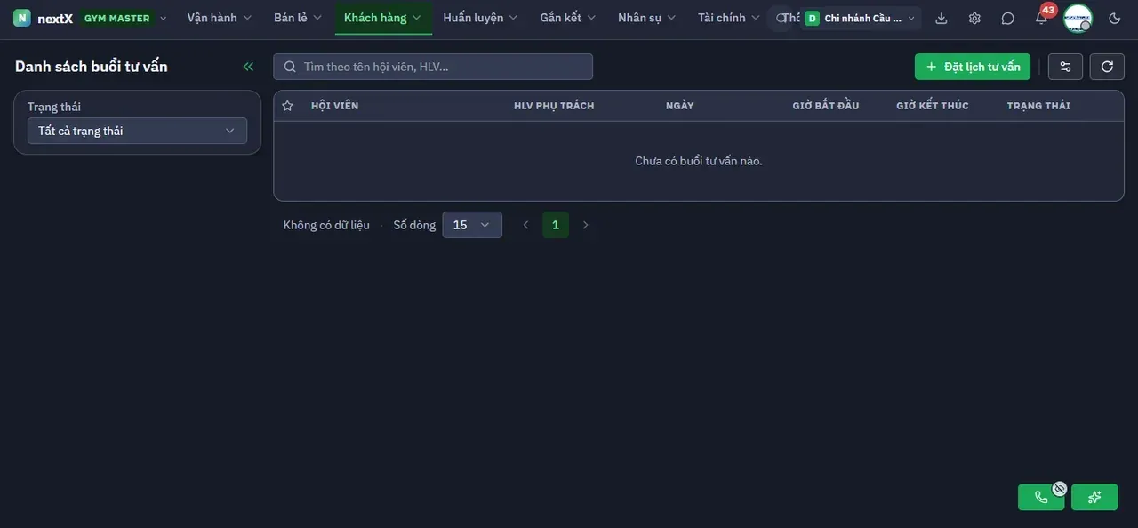
Task: Open the rows-per-page dropdown showing 15
Action: 472,225
